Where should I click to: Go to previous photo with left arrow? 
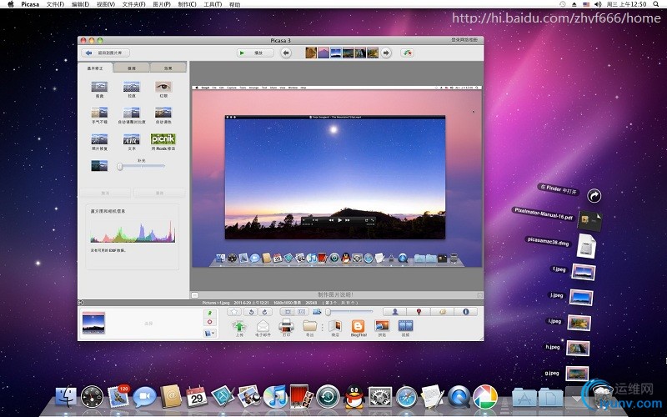point(286,53)
